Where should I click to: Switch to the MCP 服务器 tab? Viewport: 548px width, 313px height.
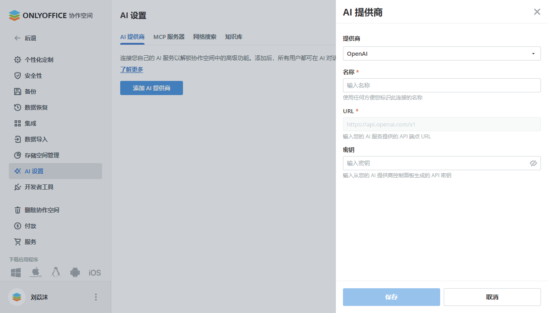click(x=169, y=37)
